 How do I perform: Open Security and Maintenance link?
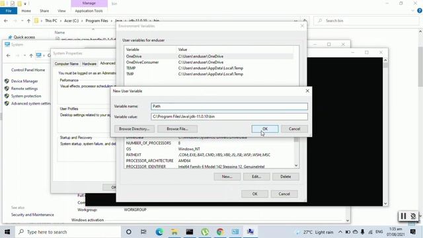(32, 215)
